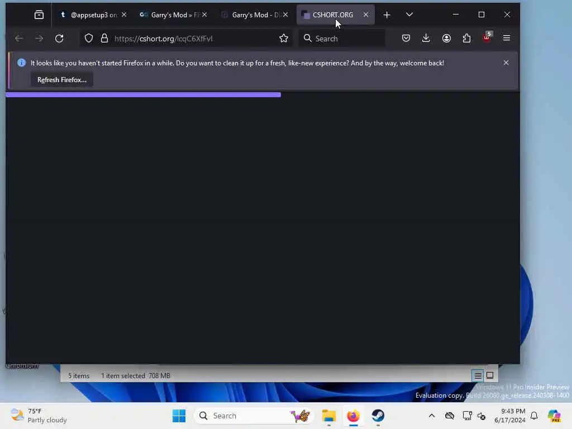Dismiss the Firefox notification bar
The height and width of the screenshot is (429, 572).
[506, 63]
